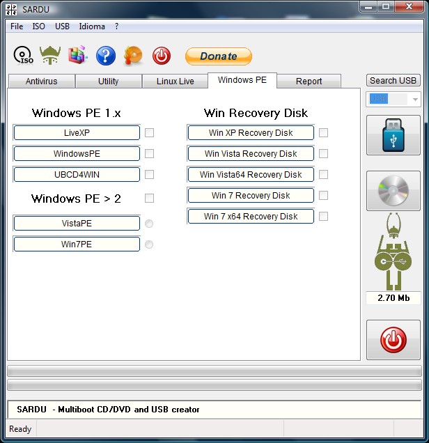Open the USB menu
Screen dimensions: 429x443
62,26
